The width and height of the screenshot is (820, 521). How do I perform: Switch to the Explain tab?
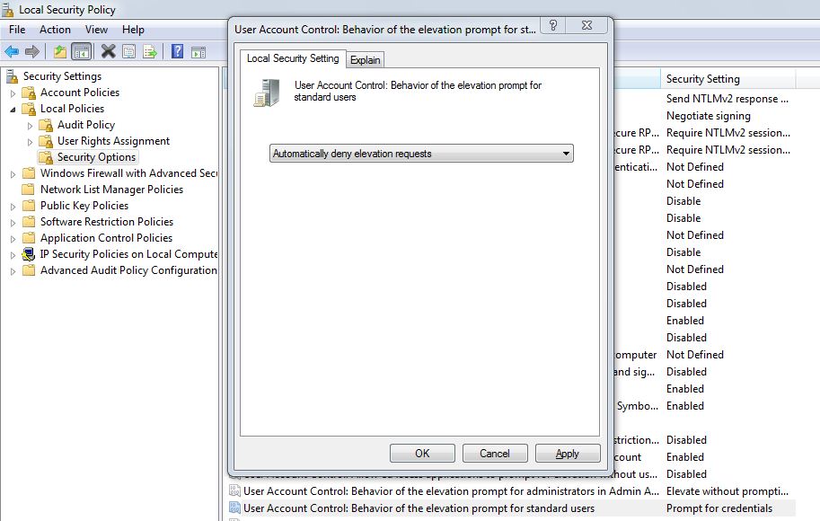coord(366,60)
